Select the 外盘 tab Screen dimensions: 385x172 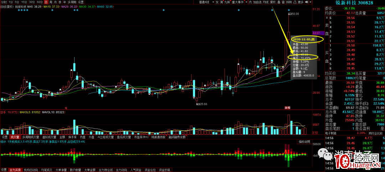click(91, 137)
